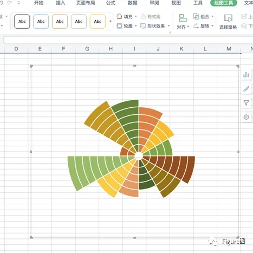Open the 形状效果 dropdown arrow

pos(169,26)
